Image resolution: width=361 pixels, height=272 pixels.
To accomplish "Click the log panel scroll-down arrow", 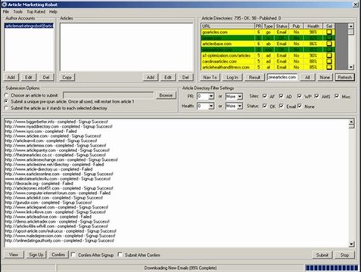I will 351,244.
